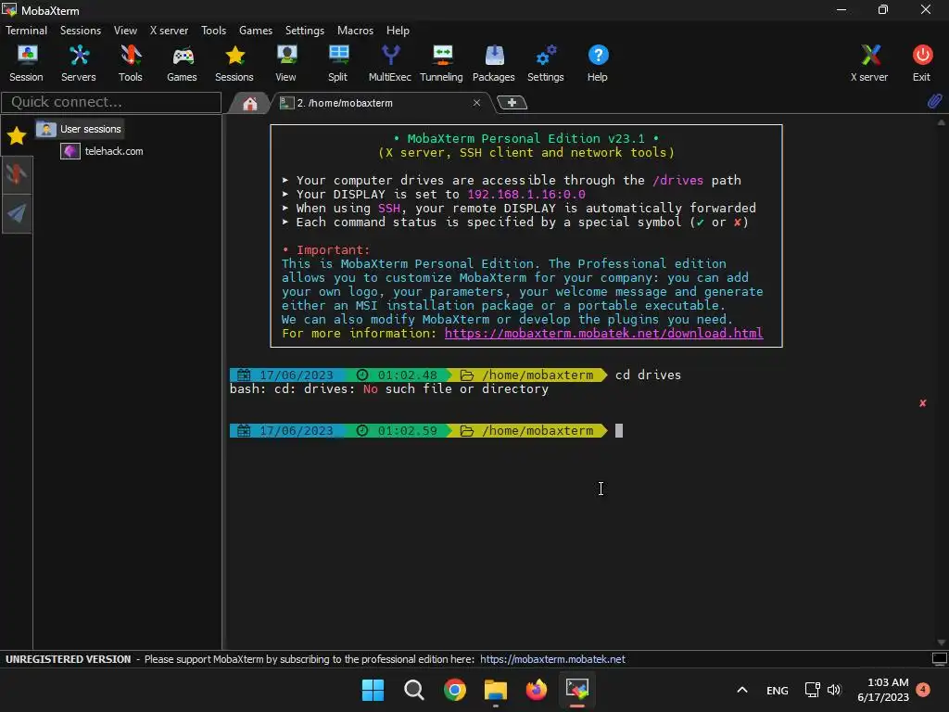Select the star Sessions sidebar tab
The width and height of the screenshot is (949, 712).
click(x=17, y=136)
